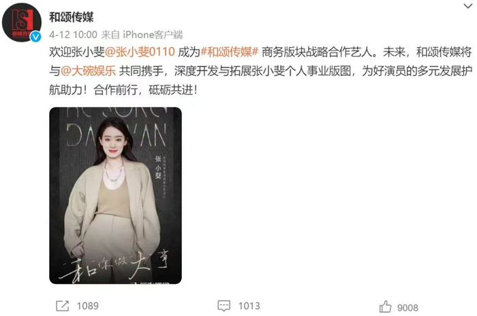Click the like count 9008

407,308
